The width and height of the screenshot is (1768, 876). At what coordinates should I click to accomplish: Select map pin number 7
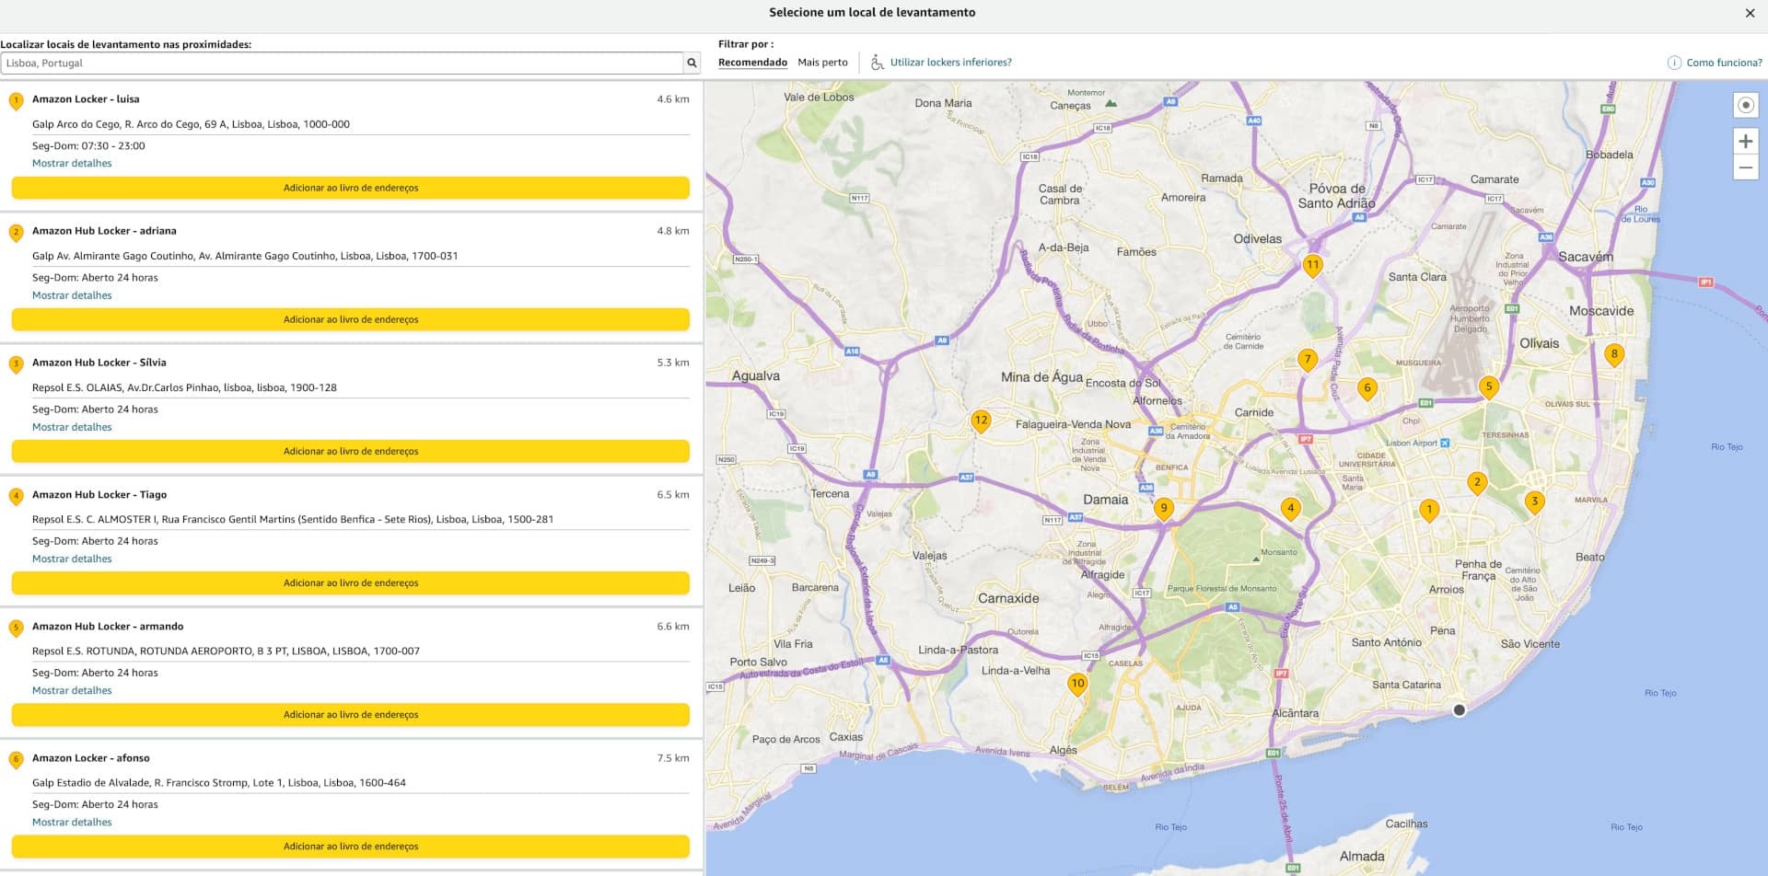[1308, 362]
